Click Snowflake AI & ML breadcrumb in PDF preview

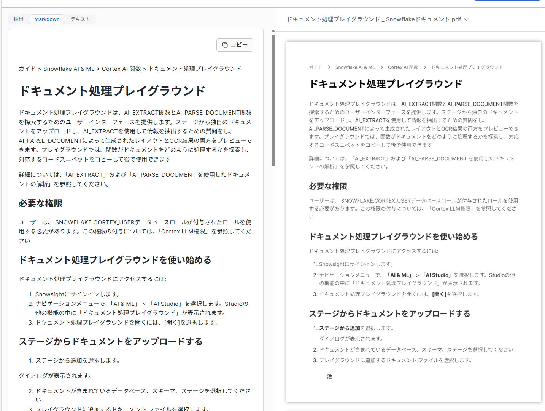(x=355, y=67)
